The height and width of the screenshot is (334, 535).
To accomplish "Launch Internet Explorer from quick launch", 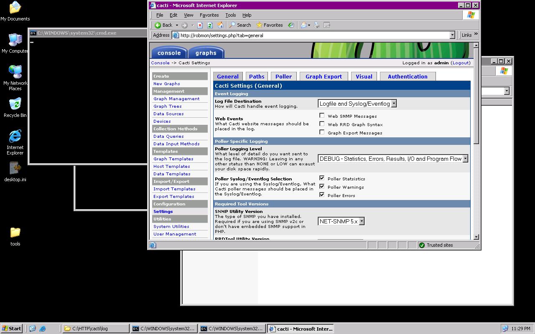I will coord(43,329).
